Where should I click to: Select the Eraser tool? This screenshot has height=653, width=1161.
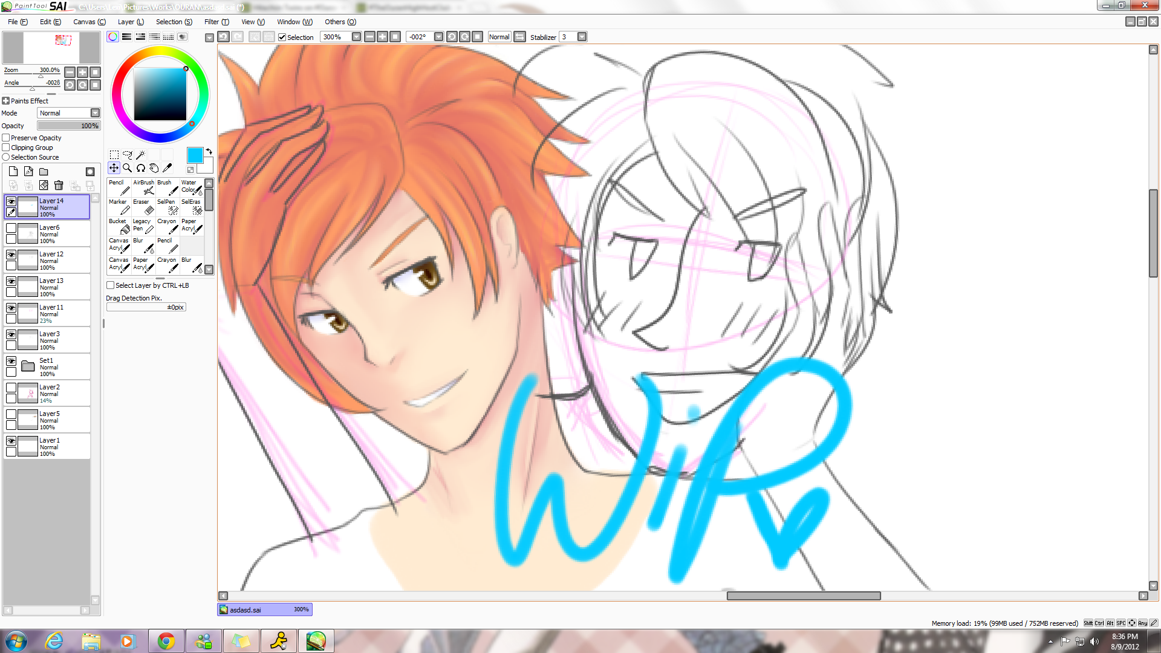tap(143, 207)
